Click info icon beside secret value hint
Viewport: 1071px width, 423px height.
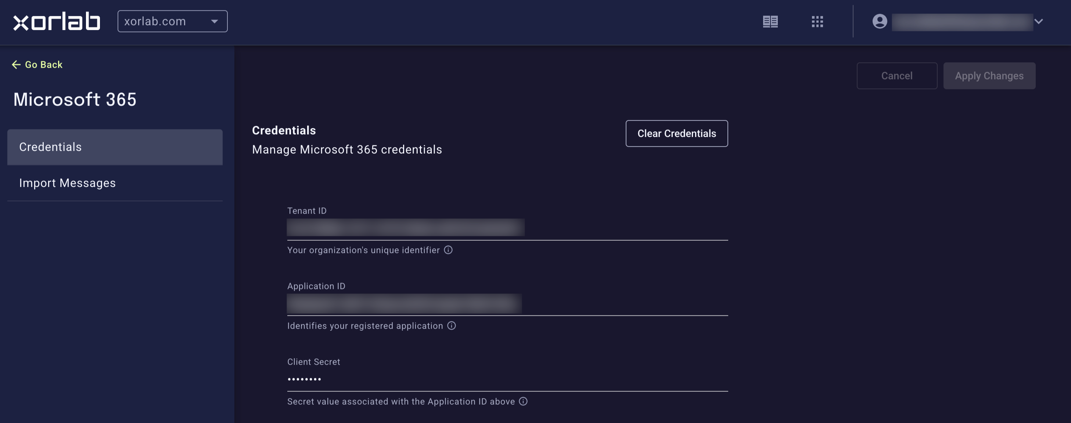pyautogui.click(x=523, y=401)
